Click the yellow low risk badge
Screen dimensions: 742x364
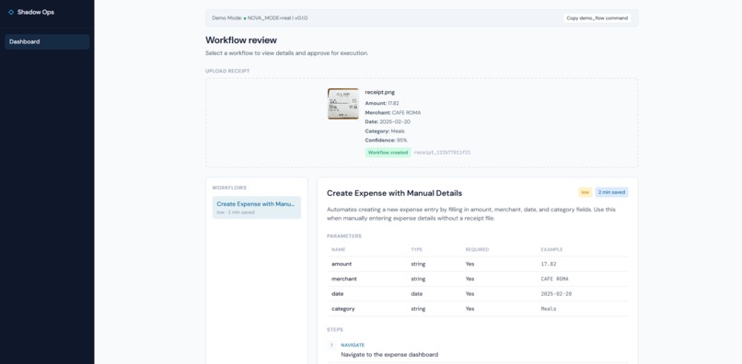pyautogui.click(x=585, y=192)
